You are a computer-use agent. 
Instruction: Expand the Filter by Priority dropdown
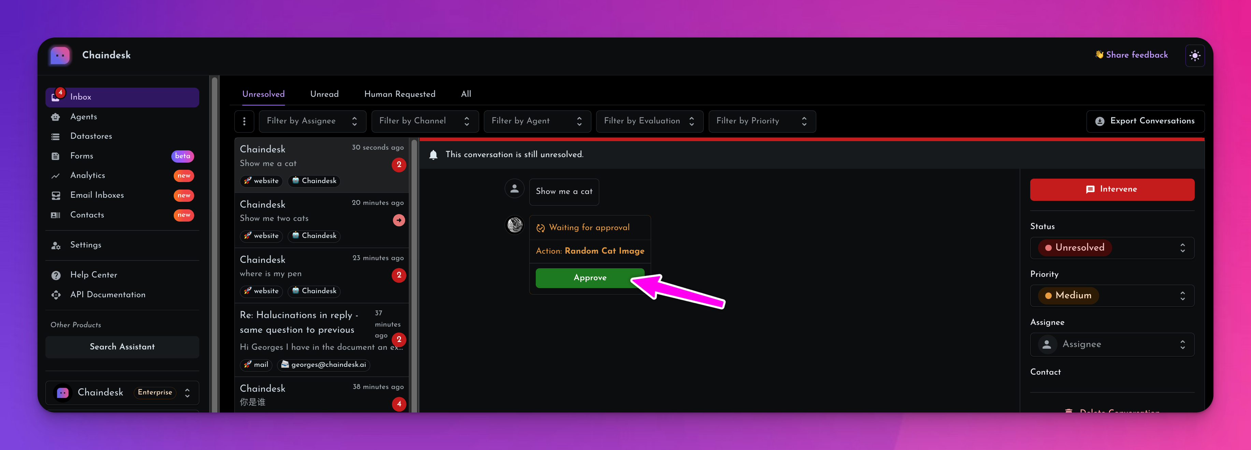click(x=762, y=121)
